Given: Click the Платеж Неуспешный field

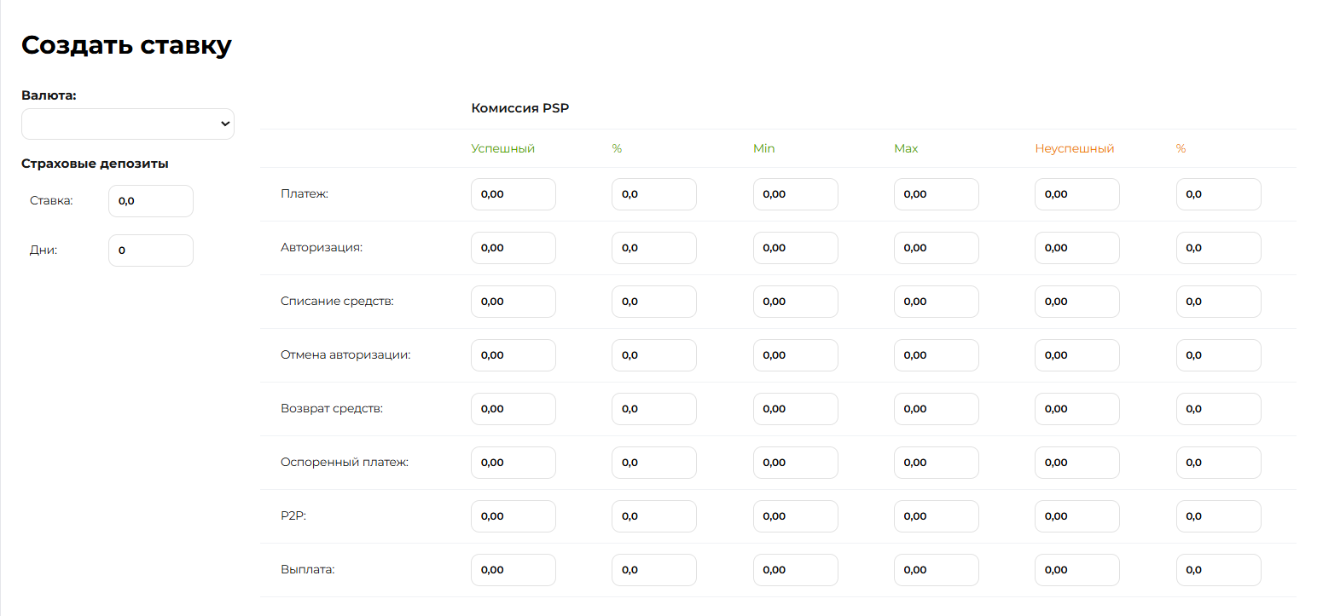Looking at the screenshot, I should 1076,194.
